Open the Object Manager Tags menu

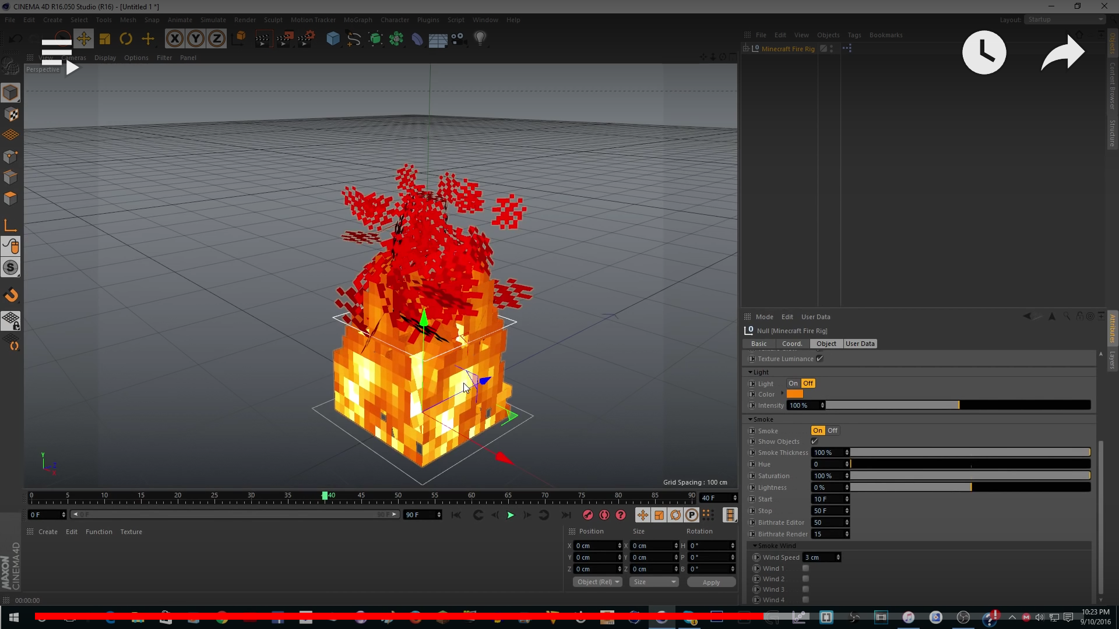tap(854, 35)
